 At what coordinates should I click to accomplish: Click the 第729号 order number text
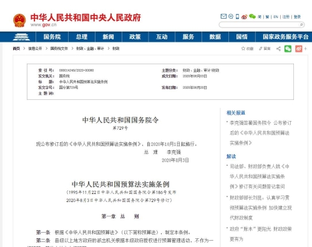(x=120, y=128)
